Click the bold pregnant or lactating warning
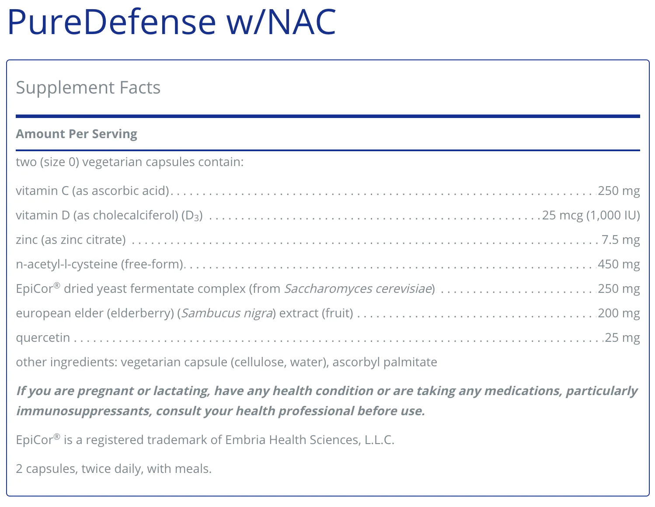 tap(327, 401)
